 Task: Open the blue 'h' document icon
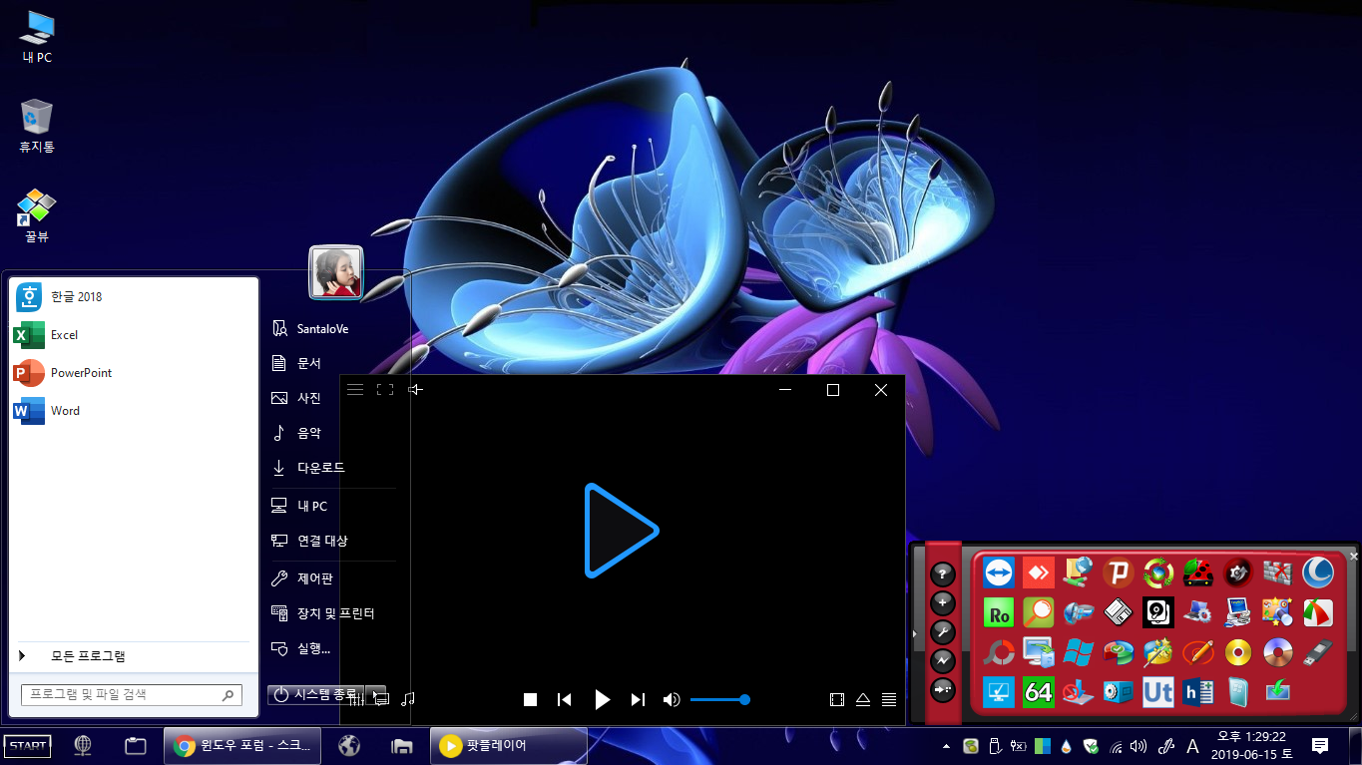point(1198,692)
